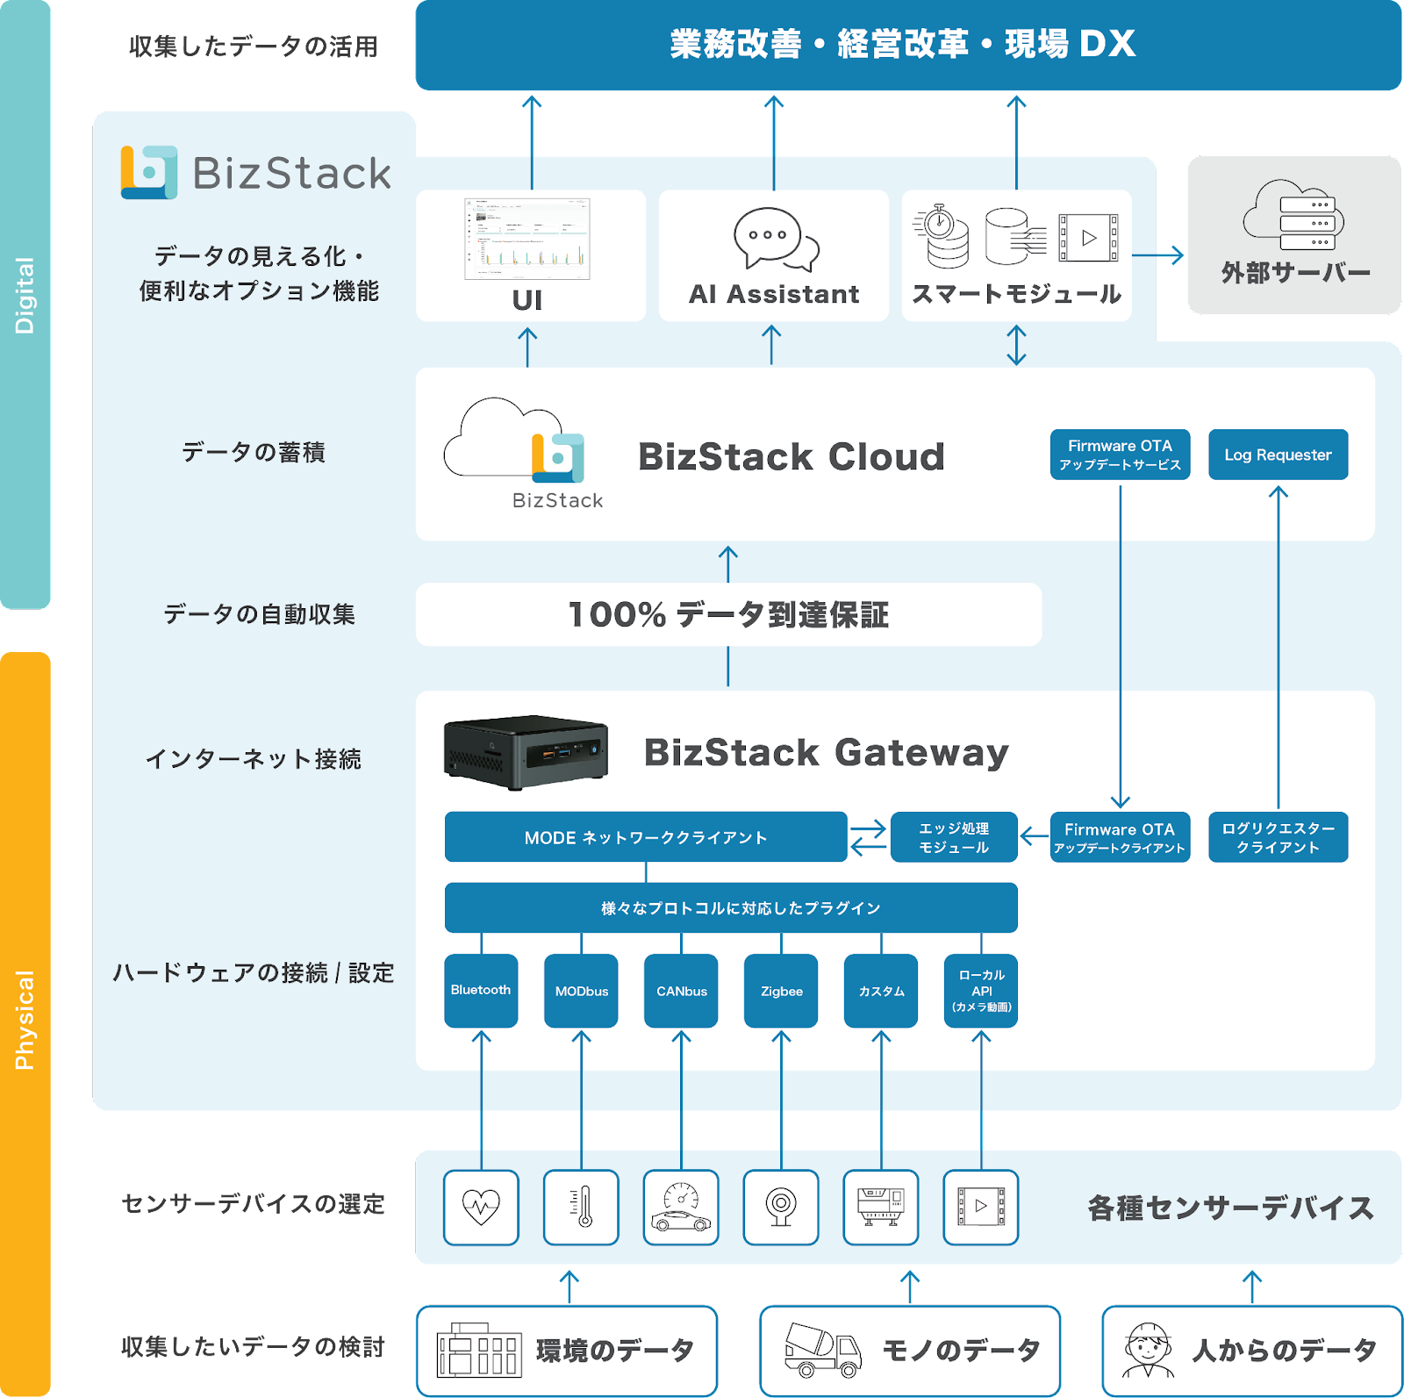1404x1398 pixels.
Task: Select the car speedometer sensor icon
Action: (x=681, y=1207)
